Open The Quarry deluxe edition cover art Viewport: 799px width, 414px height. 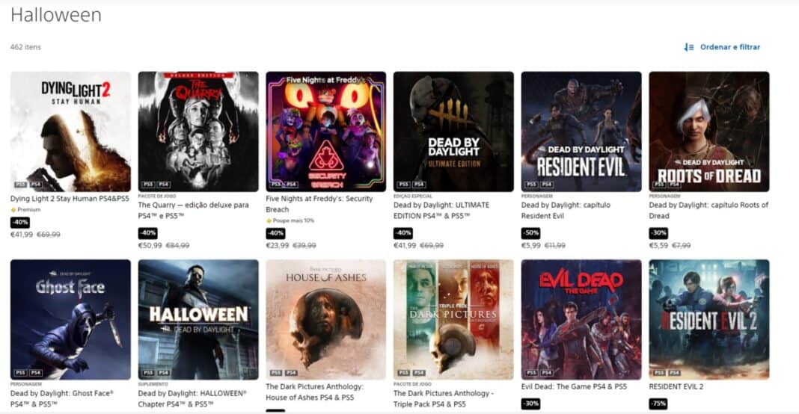point(198,132)
